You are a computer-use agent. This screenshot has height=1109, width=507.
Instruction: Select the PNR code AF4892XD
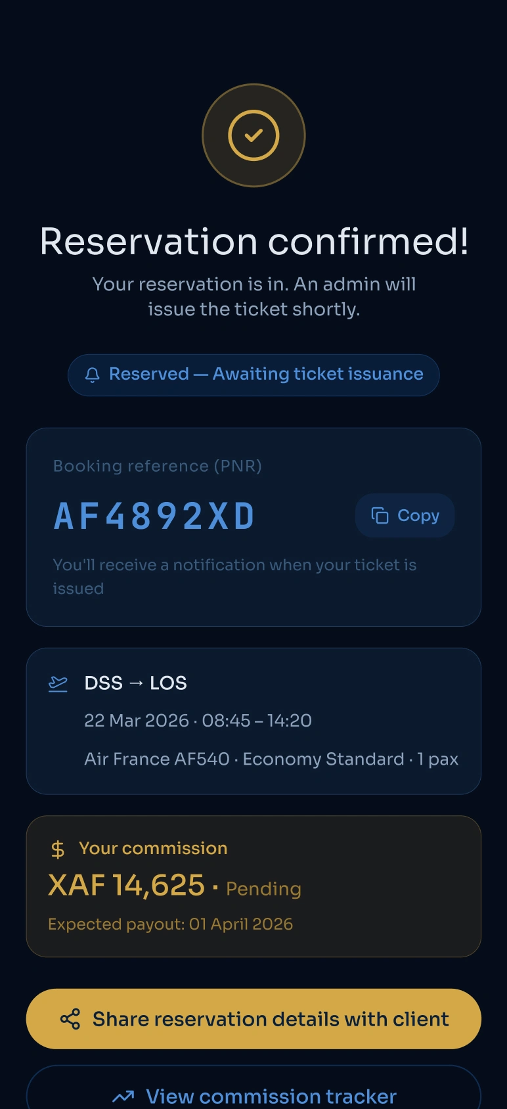[x=154, y=516]
